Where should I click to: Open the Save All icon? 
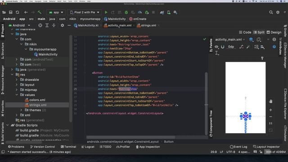click(x=11, y=12)
